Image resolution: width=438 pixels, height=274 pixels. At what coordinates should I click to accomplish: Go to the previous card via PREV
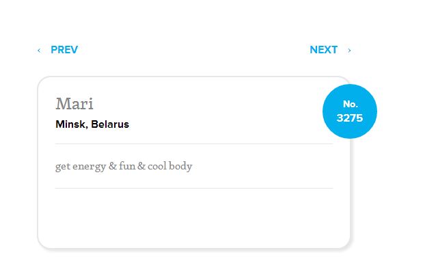coord(64,50)
